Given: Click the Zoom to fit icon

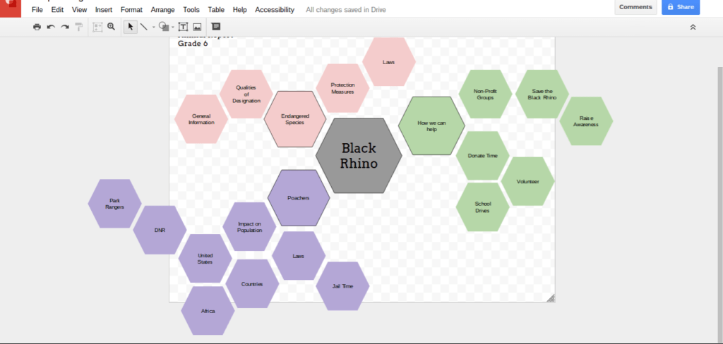Looking at the screenshot, I should 97,27.
